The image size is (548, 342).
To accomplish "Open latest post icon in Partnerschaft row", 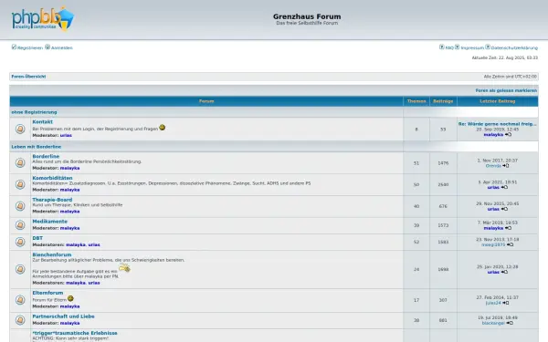I will pos(510,323).
